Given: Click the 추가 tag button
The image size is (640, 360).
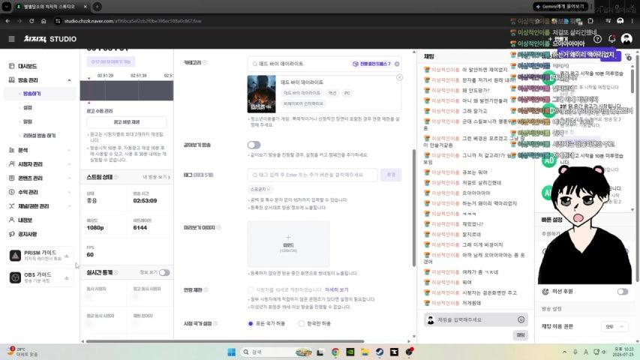Looking at the screenshot, I should point(391,175).
